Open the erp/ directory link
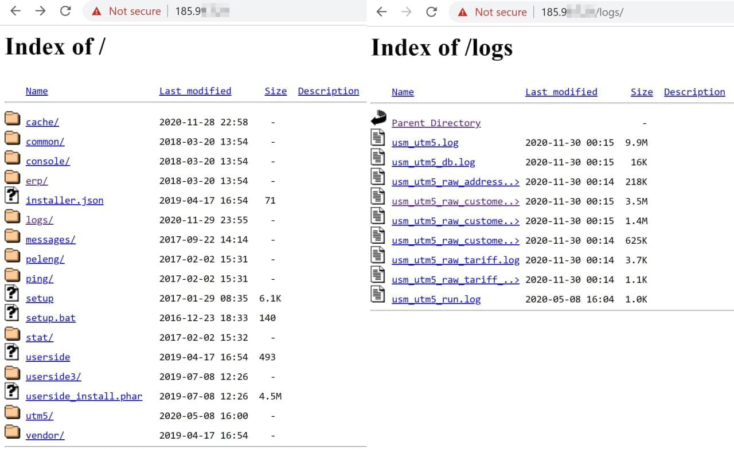Image resolution: width=734 pixels, height=449 pixels. 37,181
